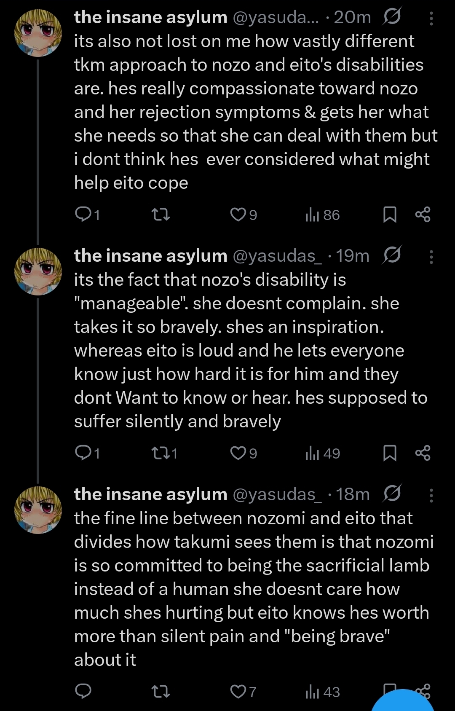
Task: Share the 20m-old tweet
Action: coord(423,215)
